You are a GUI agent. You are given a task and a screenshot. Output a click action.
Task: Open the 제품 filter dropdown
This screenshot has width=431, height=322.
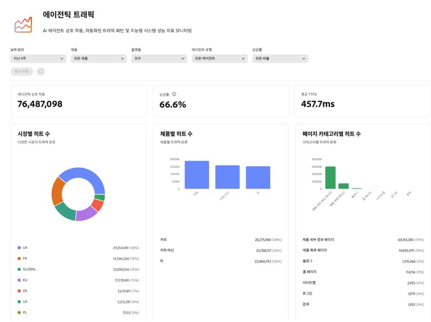click(99, 58)
